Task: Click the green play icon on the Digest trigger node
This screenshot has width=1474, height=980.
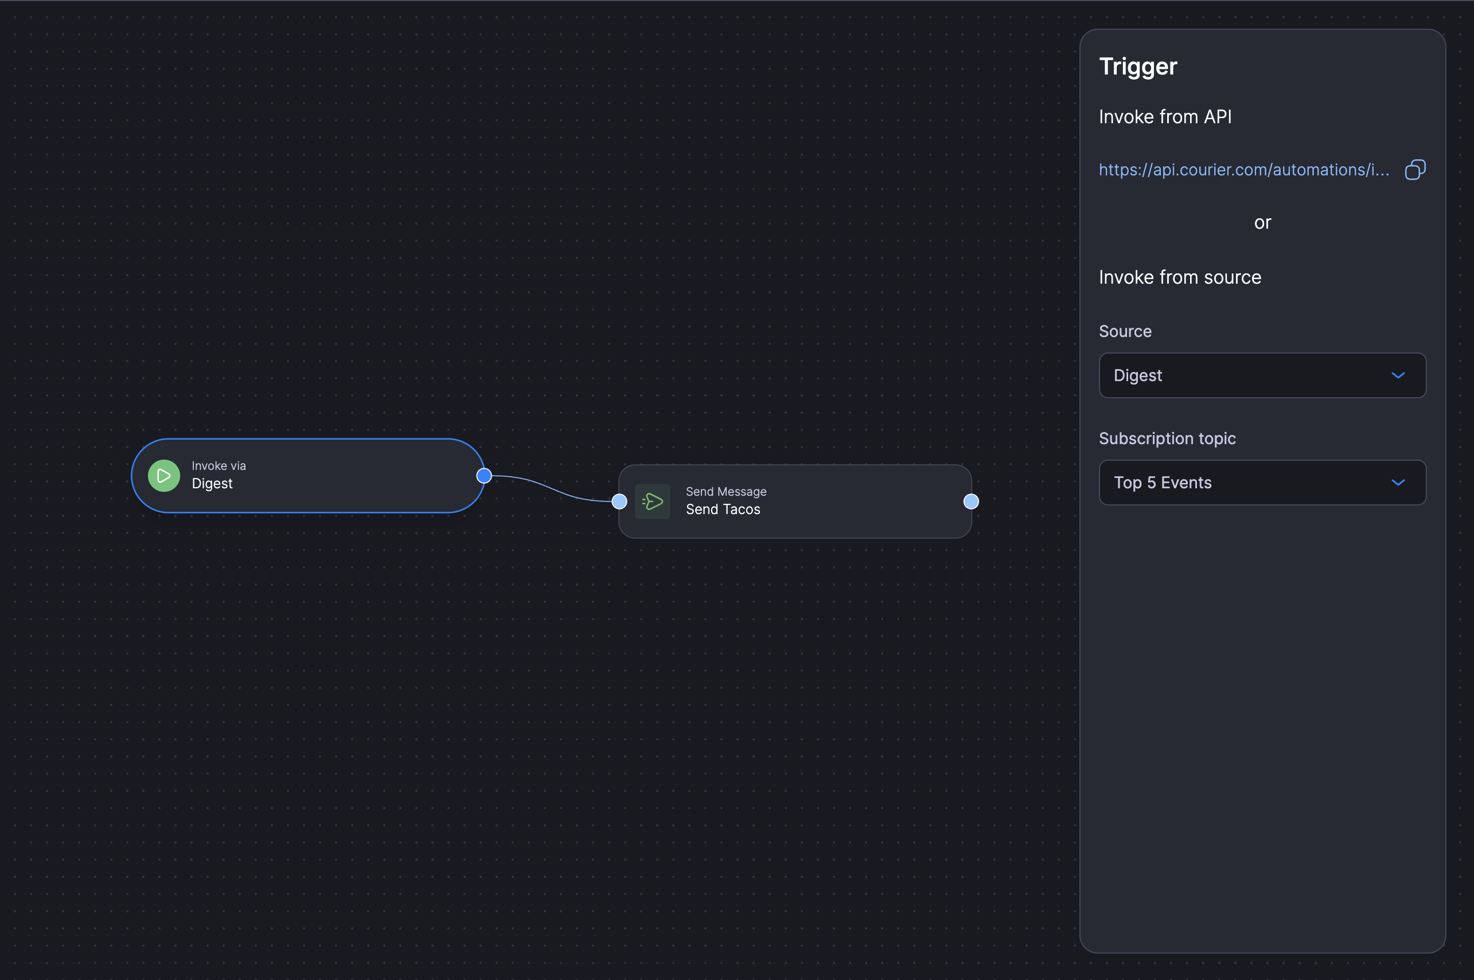Action: click(163, 475)
